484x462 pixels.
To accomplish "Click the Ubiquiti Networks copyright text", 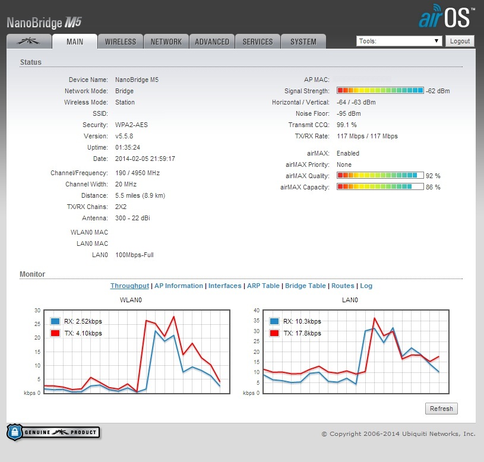I will click(398, 433).
